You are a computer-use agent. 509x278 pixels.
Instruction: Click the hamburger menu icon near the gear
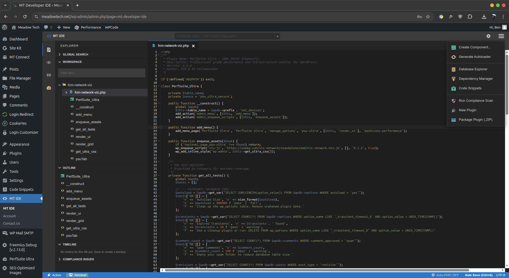pos(501,36)
